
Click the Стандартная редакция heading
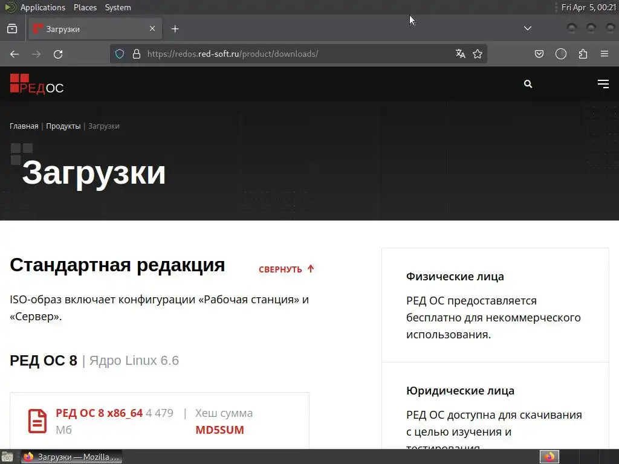(117, 265)
